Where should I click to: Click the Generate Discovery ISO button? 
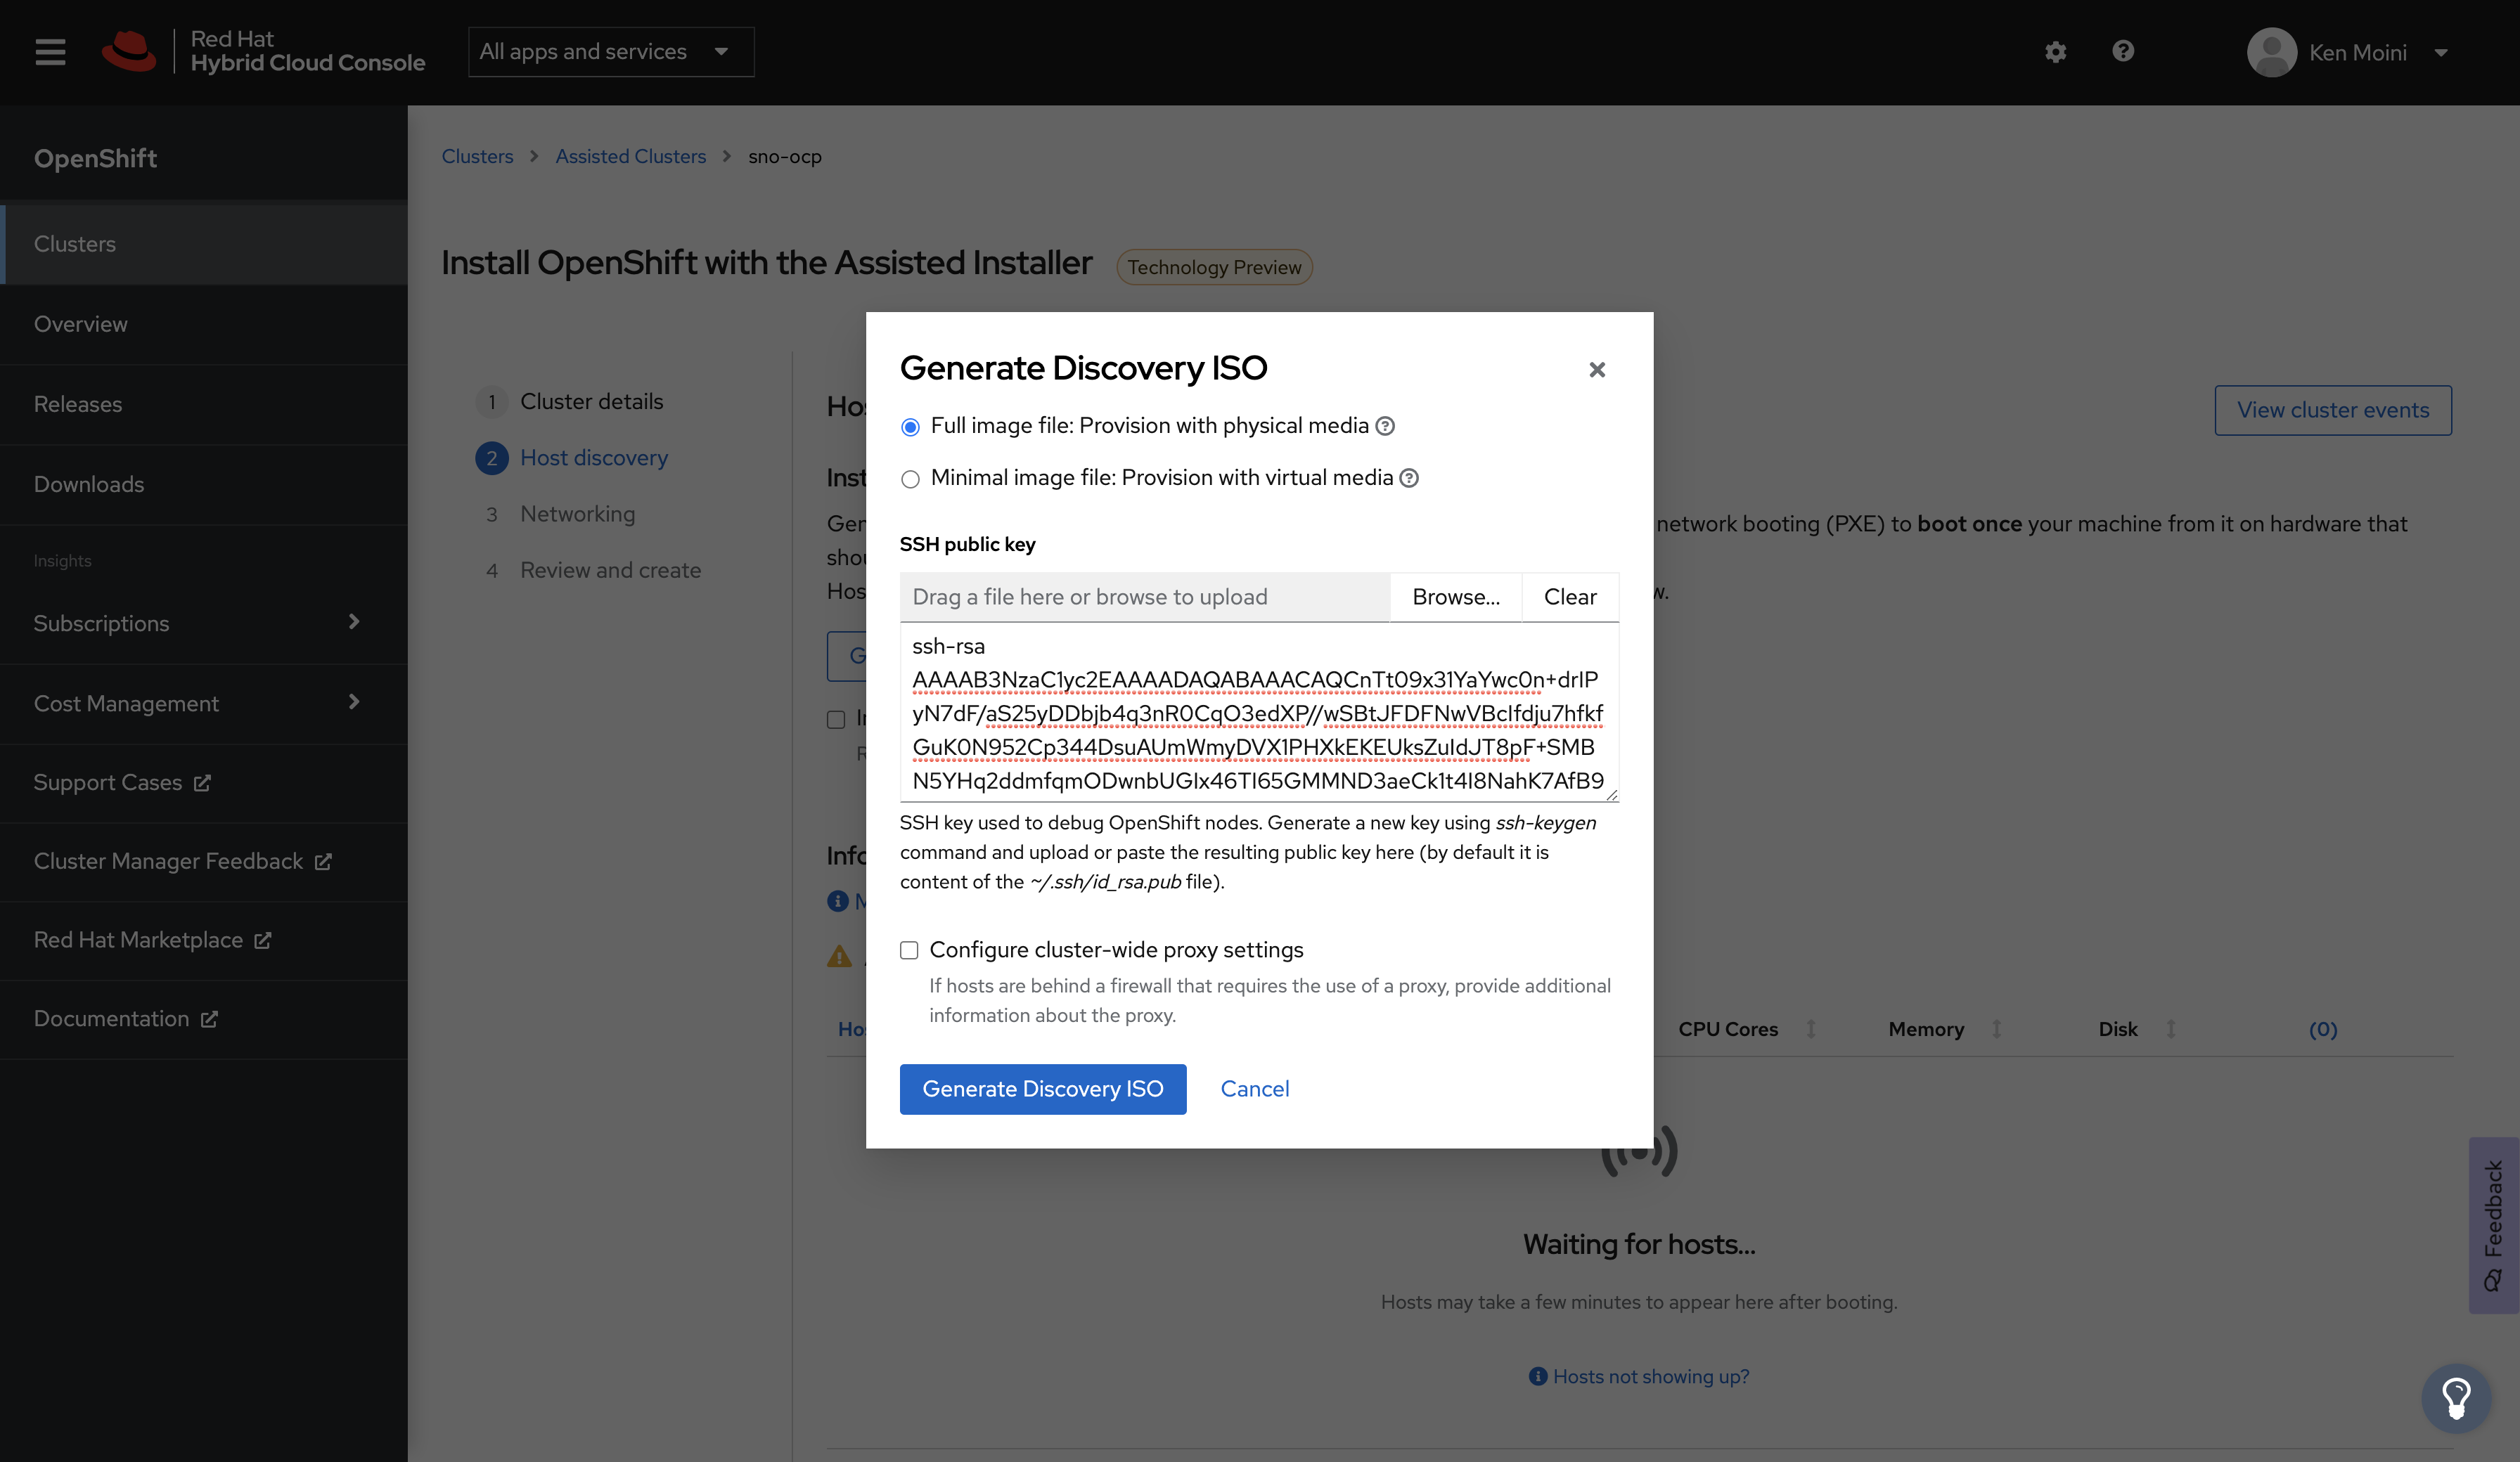[1042, 1089]
